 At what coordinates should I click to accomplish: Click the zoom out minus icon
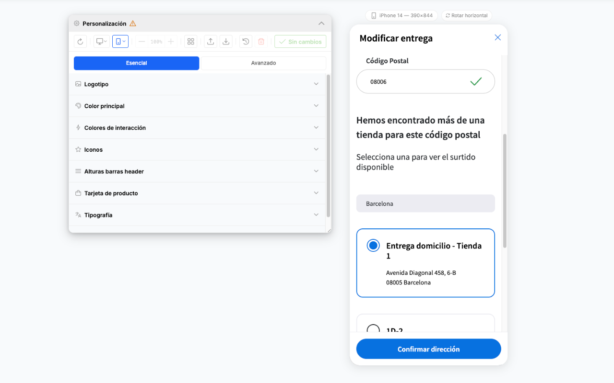click(x=142, y=42)
